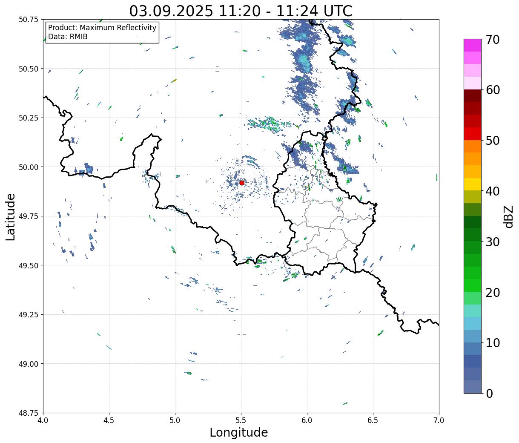Click the dark maroon colorbar swatch below 60

click(473, 96)
